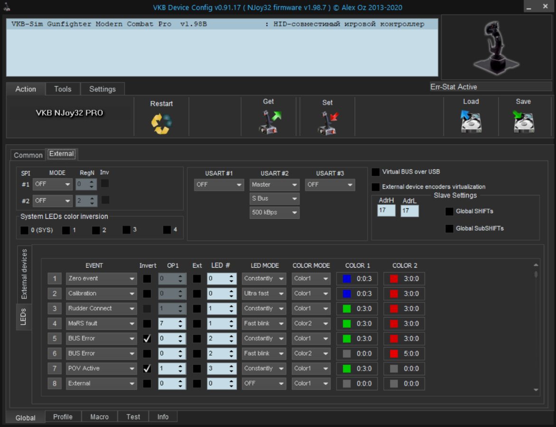Click the row number 4 button
Image resolution: width=556 pixels, height=427 pixels.
pyautogui.click(x=55, y=324)
